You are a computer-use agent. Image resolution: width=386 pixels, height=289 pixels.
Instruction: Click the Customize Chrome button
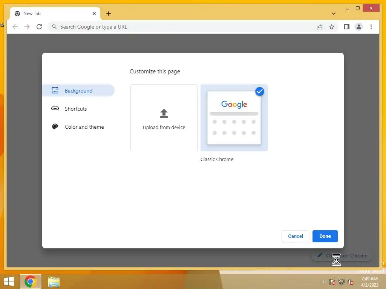click(x=342, y=256)
